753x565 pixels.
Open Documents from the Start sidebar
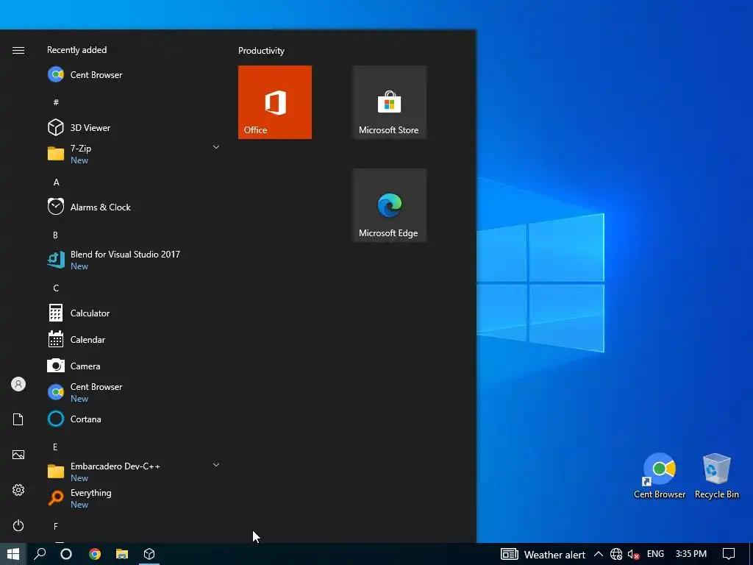click(x=18, y=419)
